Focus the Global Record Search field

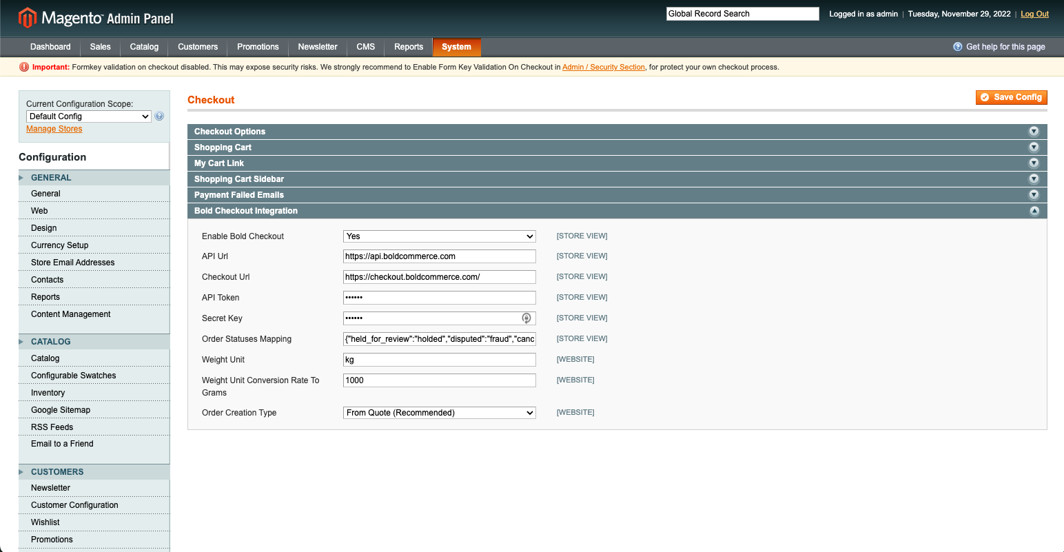[x=743, y=14]
